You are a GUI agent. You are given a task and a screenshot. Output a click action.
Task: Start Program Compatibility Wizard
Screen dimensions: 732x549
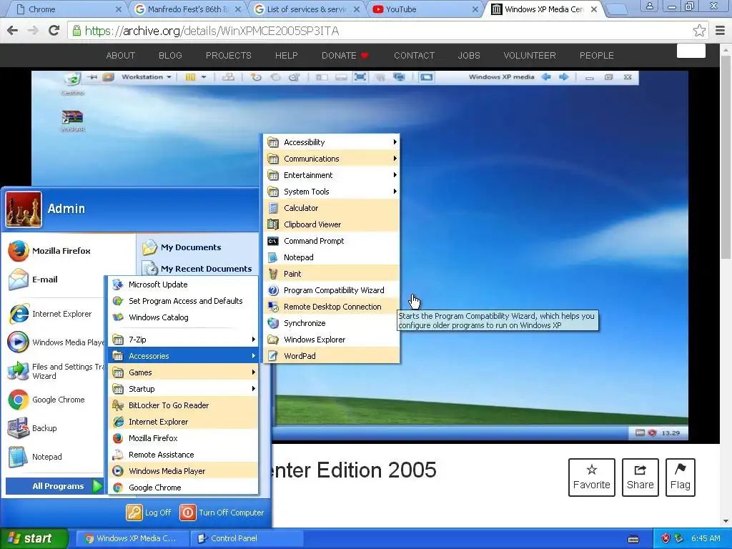(332, 290)
